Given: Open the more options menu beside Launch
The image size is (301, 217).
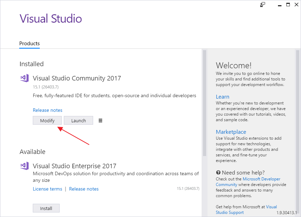Looking at the screenshot, I should (100, 121).
